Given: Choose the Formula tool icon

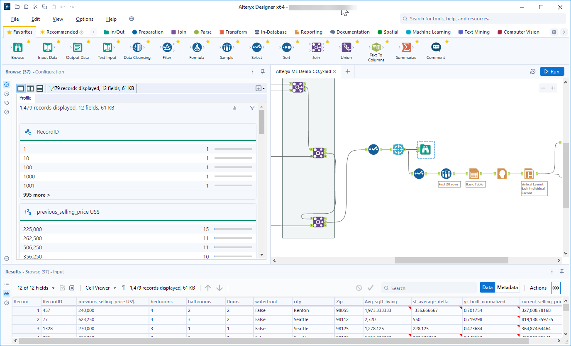Looking at the screenshot, I should 197,48.
